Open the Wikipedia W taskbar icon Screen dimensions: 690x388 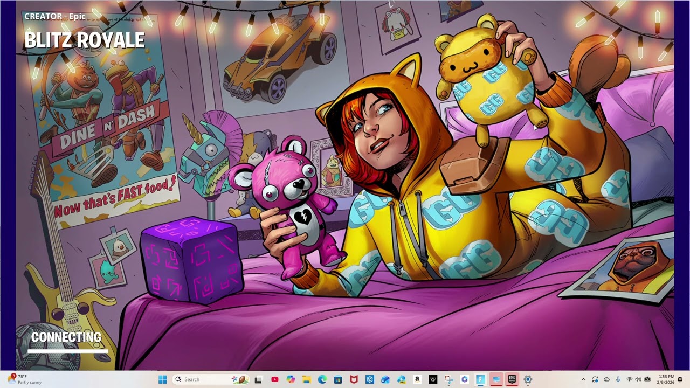(x=433, y=379)
